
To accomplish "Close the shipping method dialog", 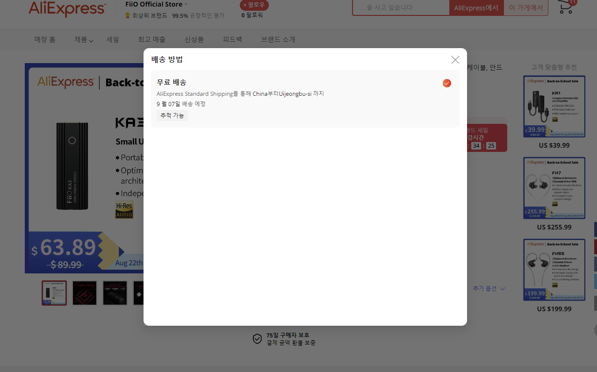I will click(455, 60).
